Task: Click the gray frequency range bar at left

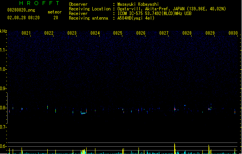Action: click(x=7, y=108)
